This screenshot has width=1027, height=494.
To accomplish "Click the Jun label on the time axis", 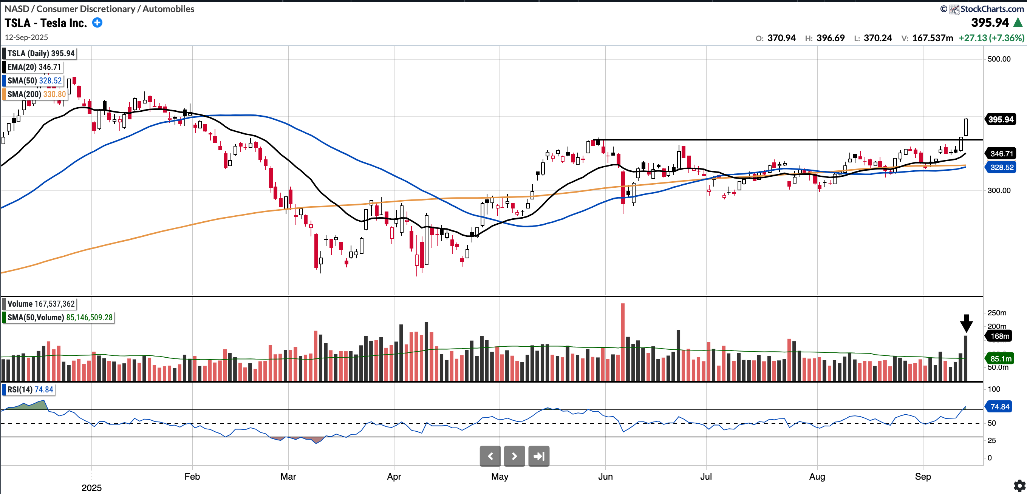I will (605, 477).
